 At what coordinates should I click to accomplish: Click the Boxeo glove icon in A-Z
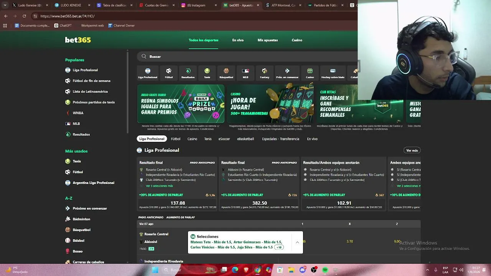68,251
